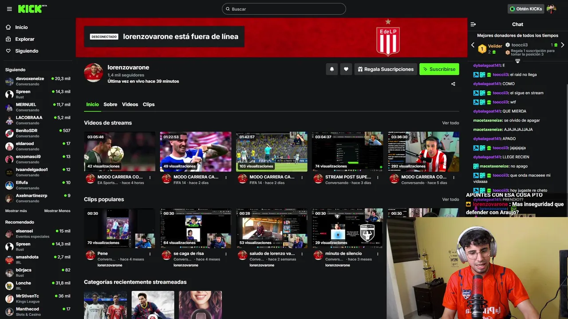Screen dimensions: 568x319
Task: Open LACOBRAAA channel in following list
Action: pyautogui.click(x=38, y=120)
